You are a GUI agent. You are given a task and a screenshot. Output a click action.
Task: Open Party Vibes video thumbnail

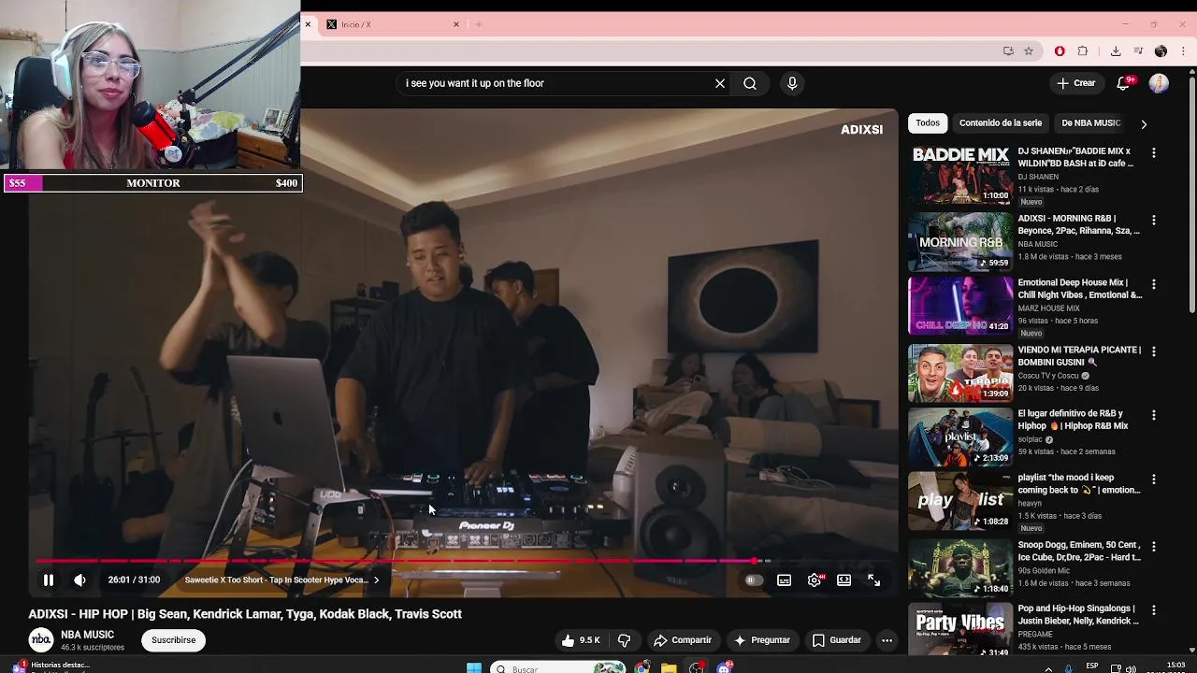click(960, 631)
